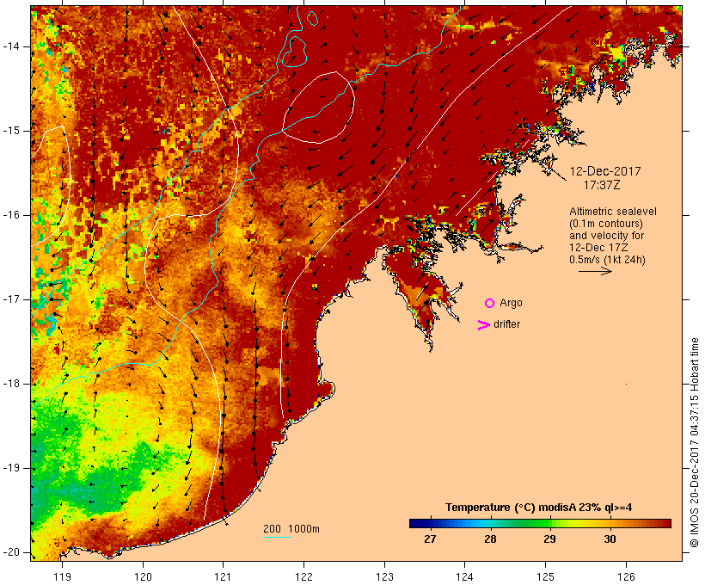Click the IMOS copyright timestamp text
The width and height of the screenshot is (705, 585).
695,443
